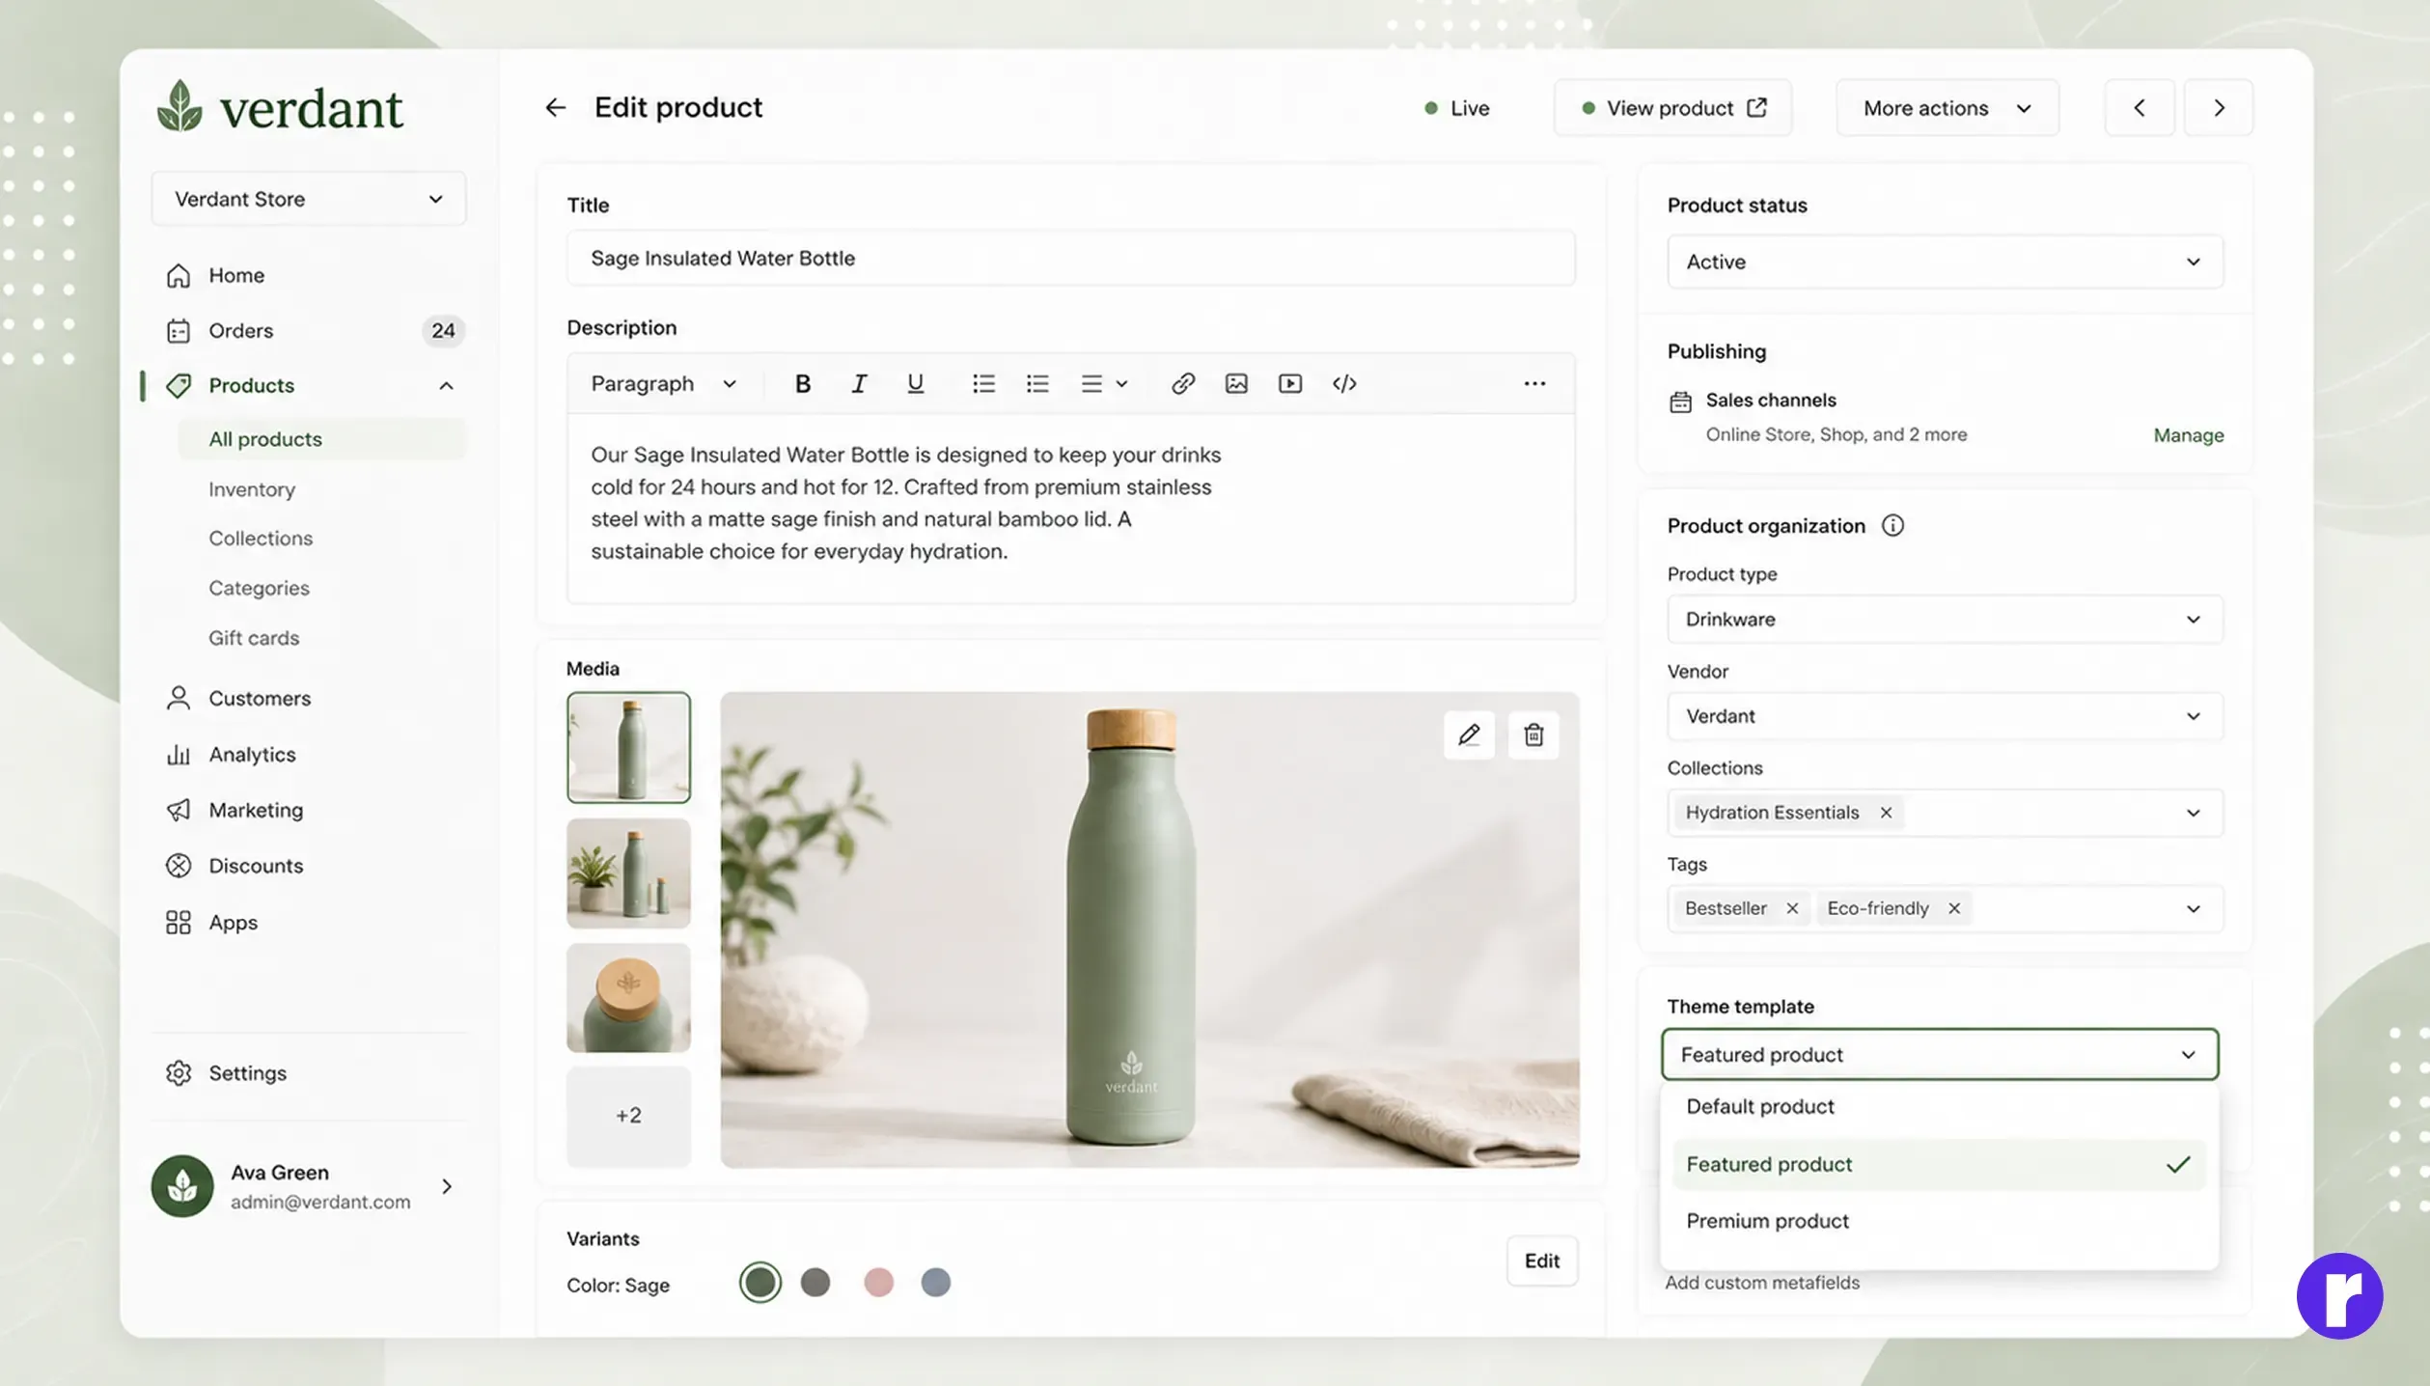Open Inventory submenu item
Image resolution: width=2430 pixels, height=1386 pixels.
click(252, 489)
